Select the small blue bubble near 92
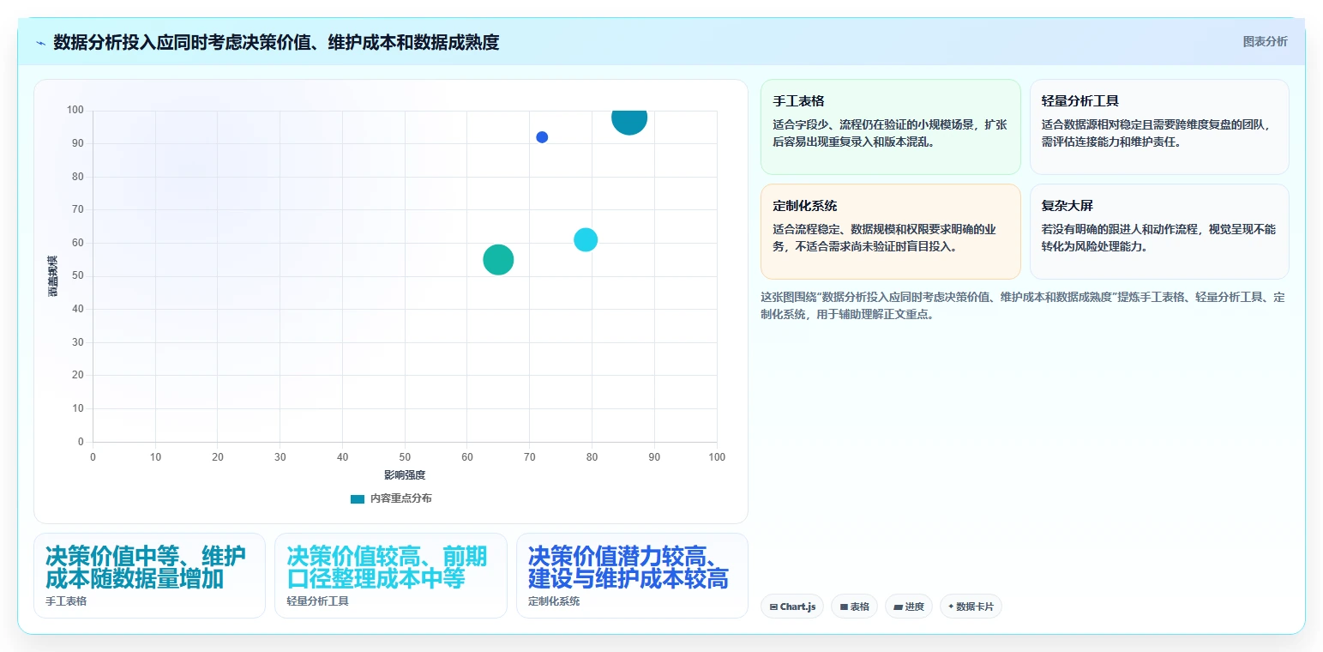The height and width of the screenshot is (652, 1323). (542, 137)
